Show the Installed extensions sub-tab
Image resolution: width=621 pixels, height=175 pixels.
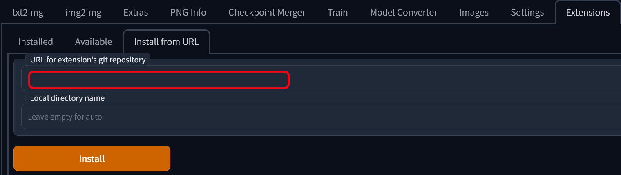[x=36, y=42]
